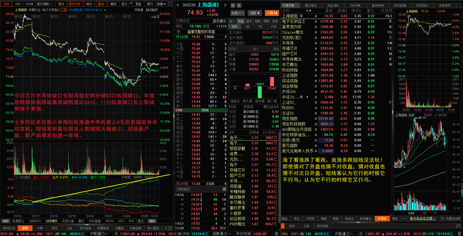Click the 15%/85% buy-sell ratio bar
The height and width of the screenshot is (236, 463).
tap(201, 110)
